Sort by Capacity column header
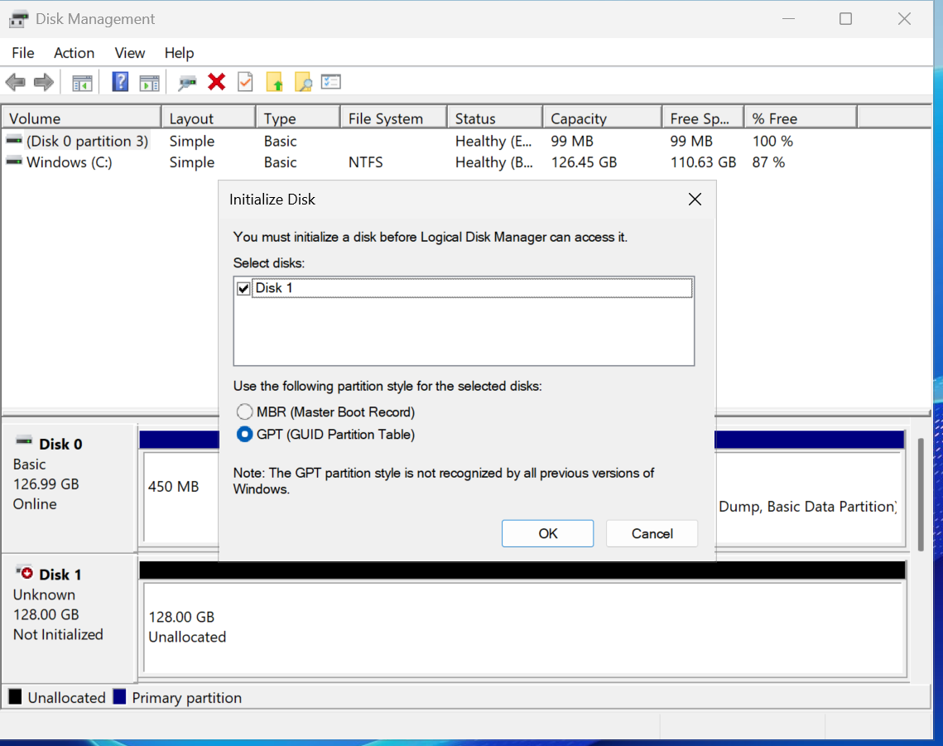943x746 pixels. 603,118
